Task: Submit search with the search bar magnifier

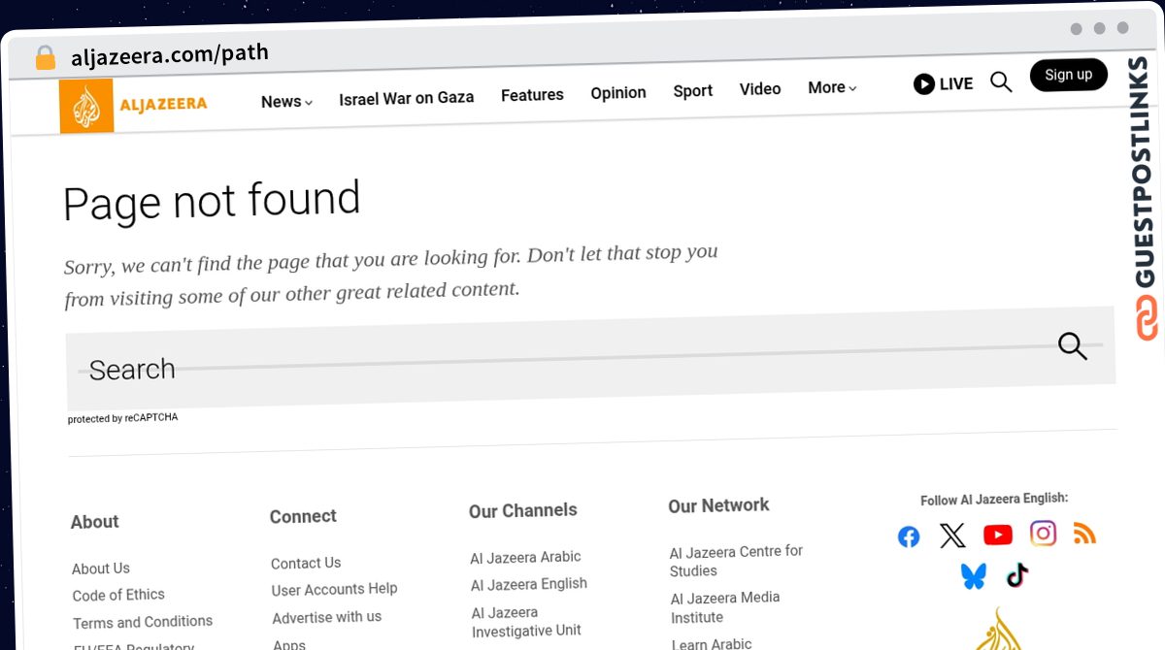Action: (x=1073, y=345)
